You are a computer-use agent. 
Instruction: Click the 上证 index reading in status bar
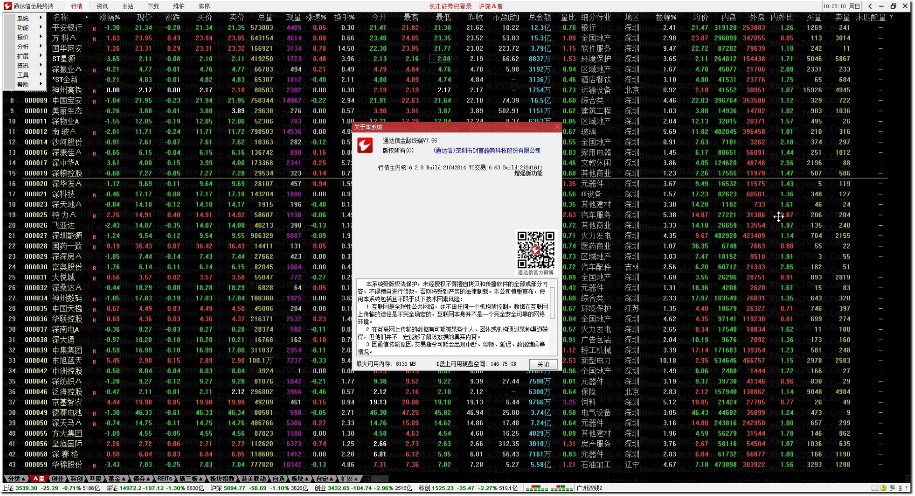pos(51,488)
